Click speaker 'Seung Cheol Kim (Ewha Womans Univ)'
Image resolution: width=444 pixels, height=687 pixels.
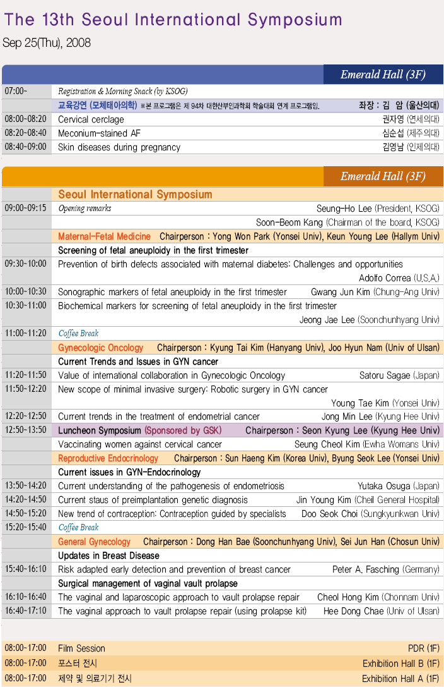point(367,445)
